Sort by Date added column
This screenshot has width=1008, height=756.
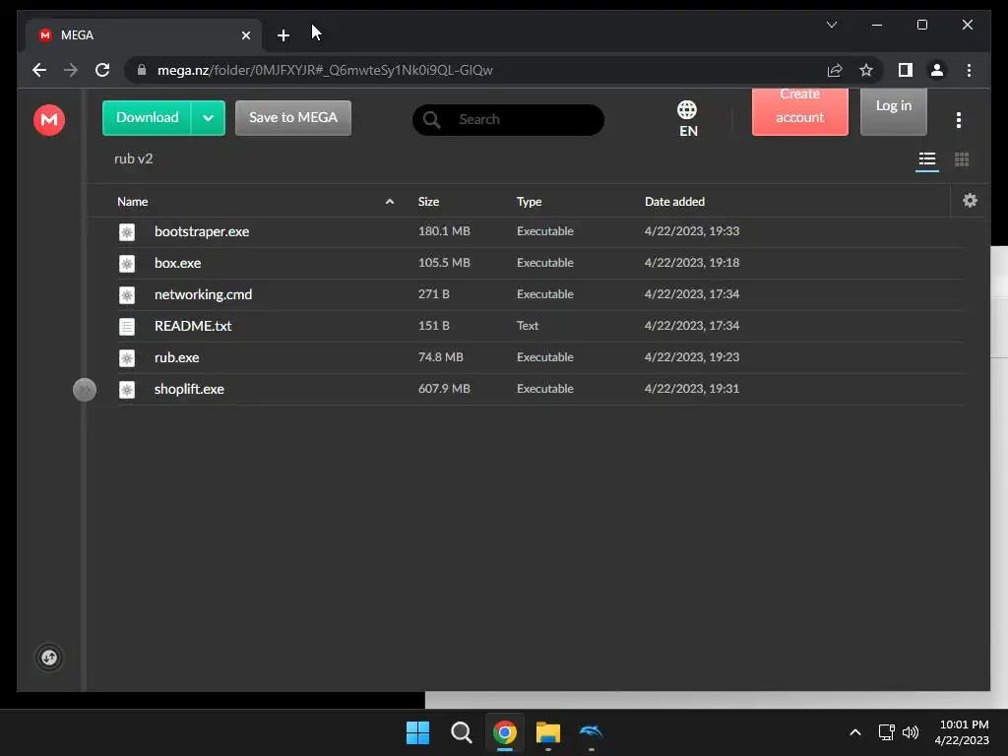coord(674,202)
